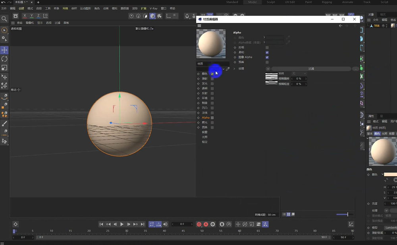Expand the 纹理 section in Alpha channel

(x=234, y=68)
